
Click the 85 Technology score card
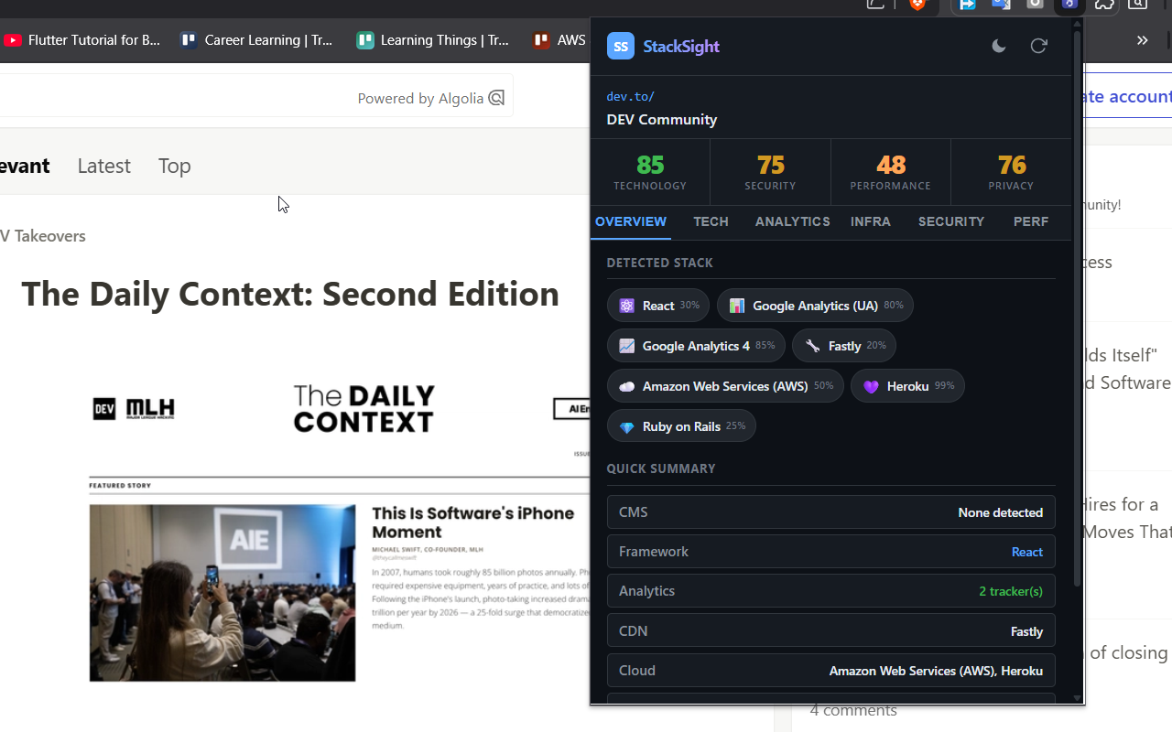(650, 172)
